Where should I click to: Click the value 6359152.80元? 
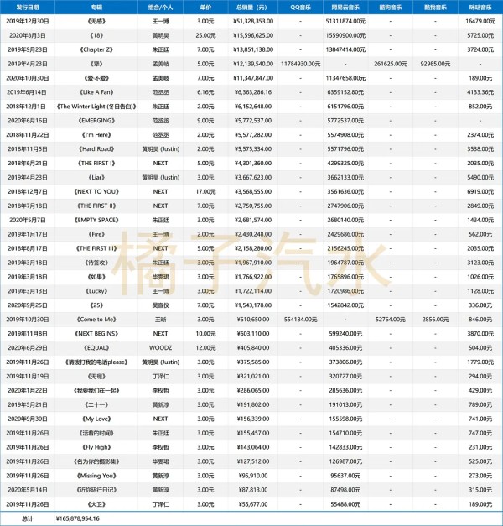(x=345, y=92)
